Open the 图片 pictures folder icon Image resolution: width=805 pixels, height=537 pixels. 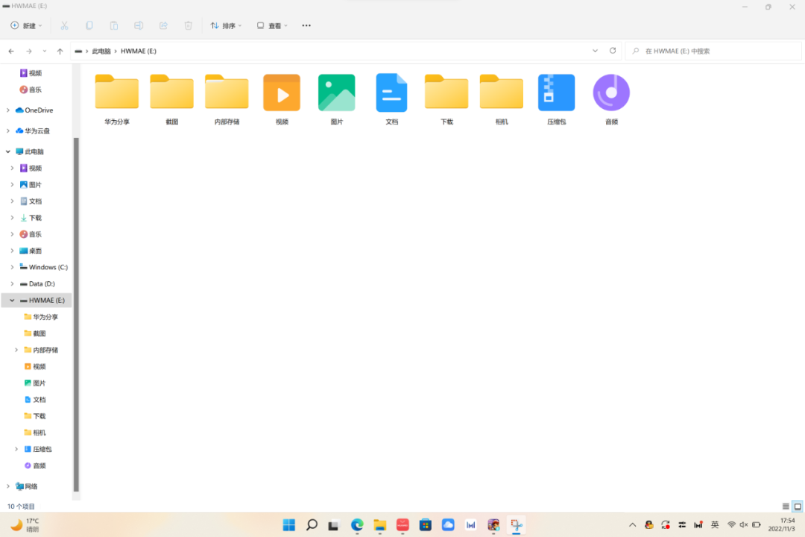pyautogui.click(x=337, y=93)
